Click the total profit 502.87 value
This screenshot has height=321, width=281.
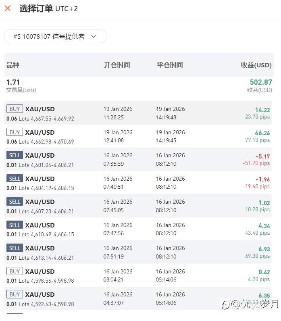coord(260,82)
